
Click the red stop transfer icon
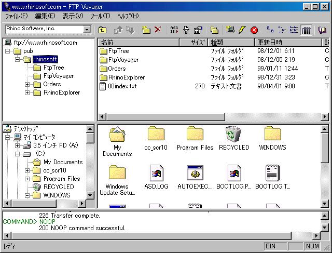pos(254,30)
